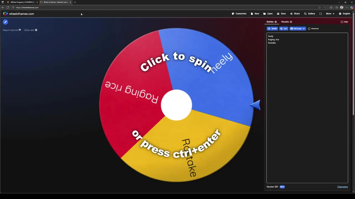This screenshot has height=199, width=355.
Task: Close the Affiliate Program tab
Action: tap(37, 2)
